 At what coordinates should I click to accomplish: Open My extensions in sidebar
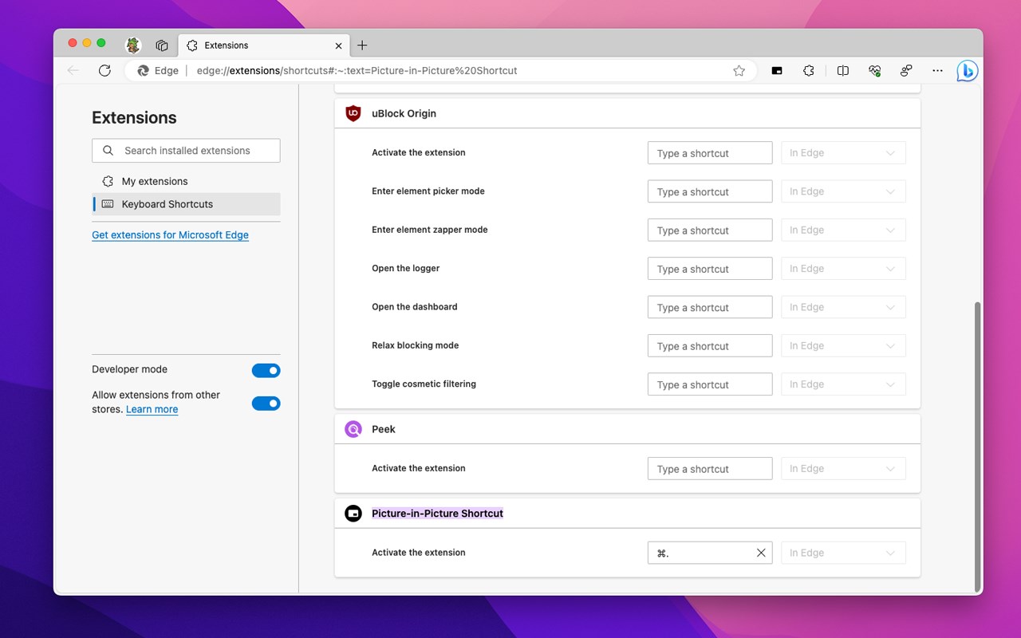pos(186,181)
